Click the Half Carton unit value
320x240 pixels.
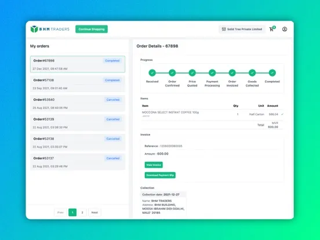click(257, 114)
